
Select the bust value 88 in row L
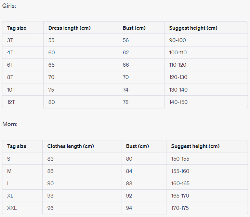point(129,184)
